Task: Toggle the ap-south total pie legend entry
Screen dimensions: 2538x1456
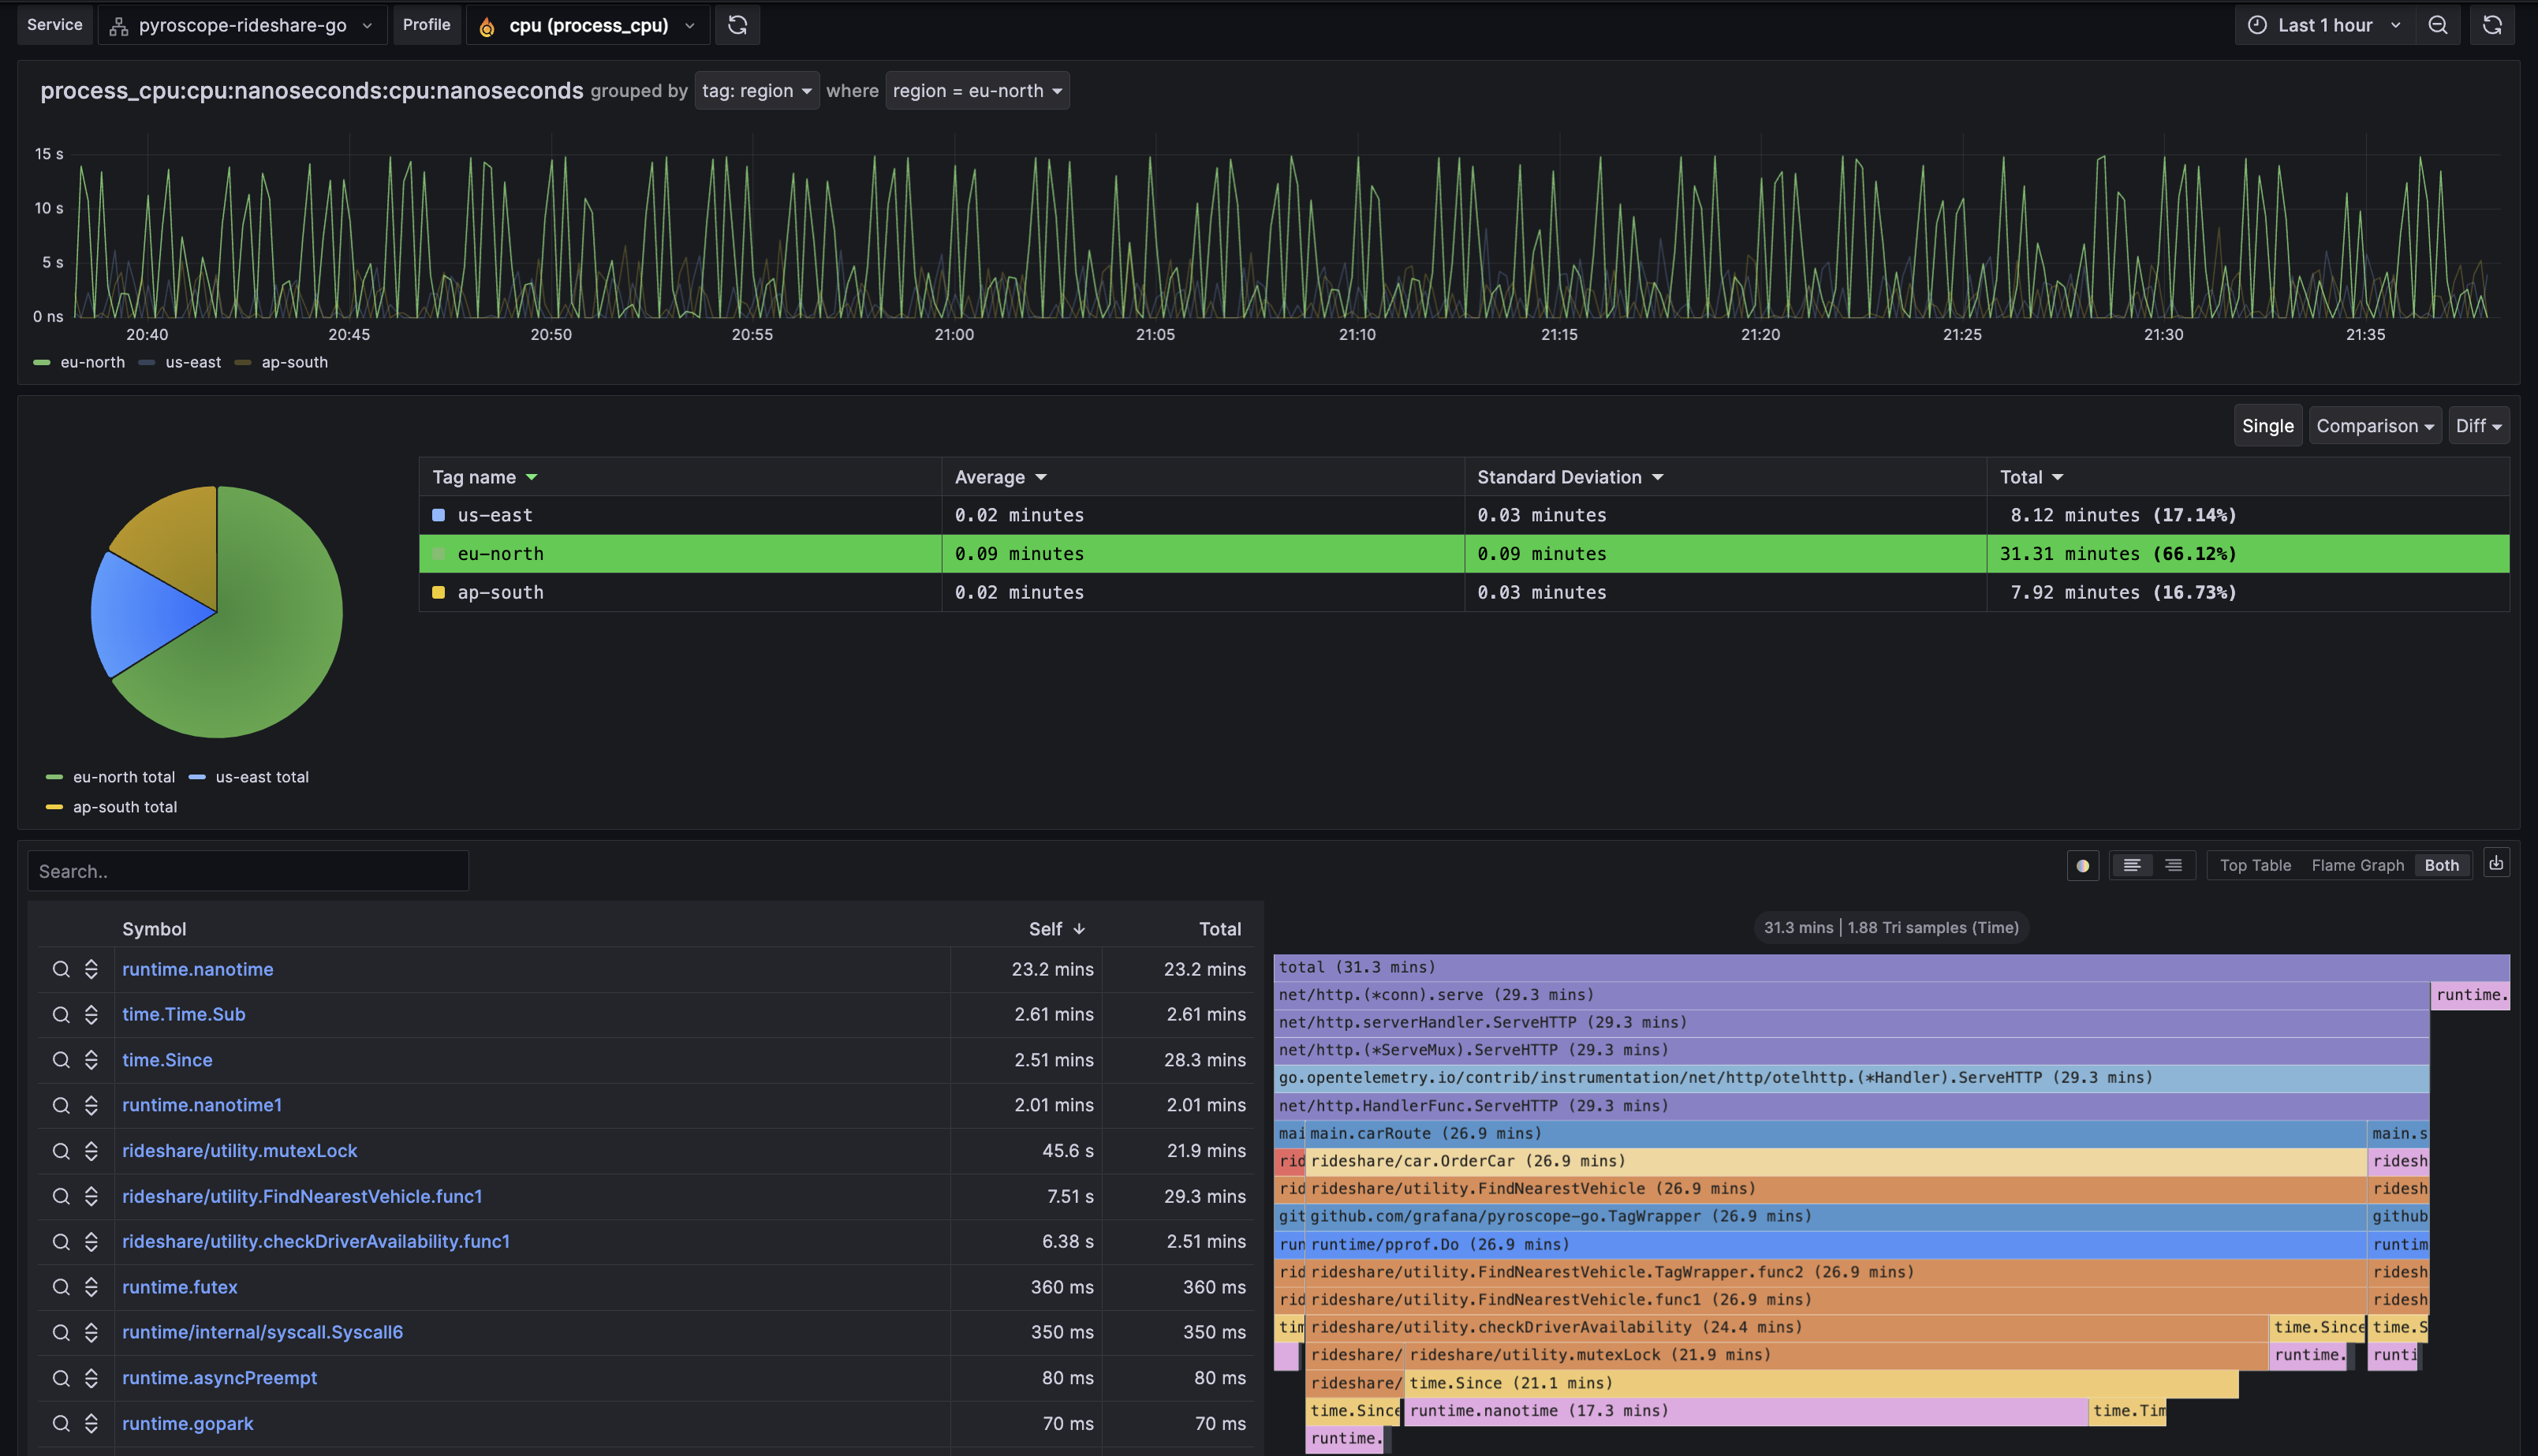Action: 124,807
